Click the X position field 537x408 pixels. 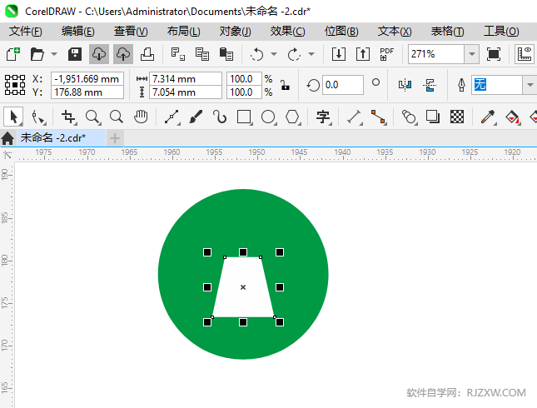(x=87, y=79)
